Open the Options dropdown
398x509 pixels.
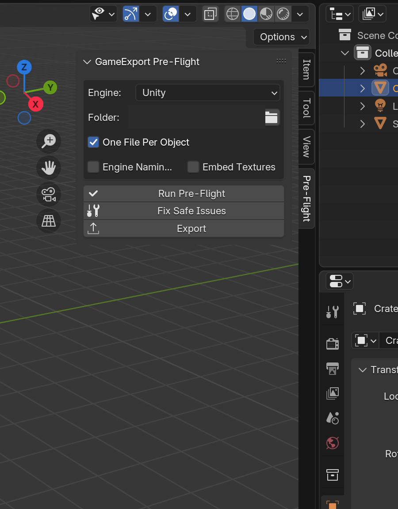[282, 37]
